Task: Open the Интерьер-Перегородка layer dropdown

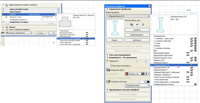Action: coord(19,33)
